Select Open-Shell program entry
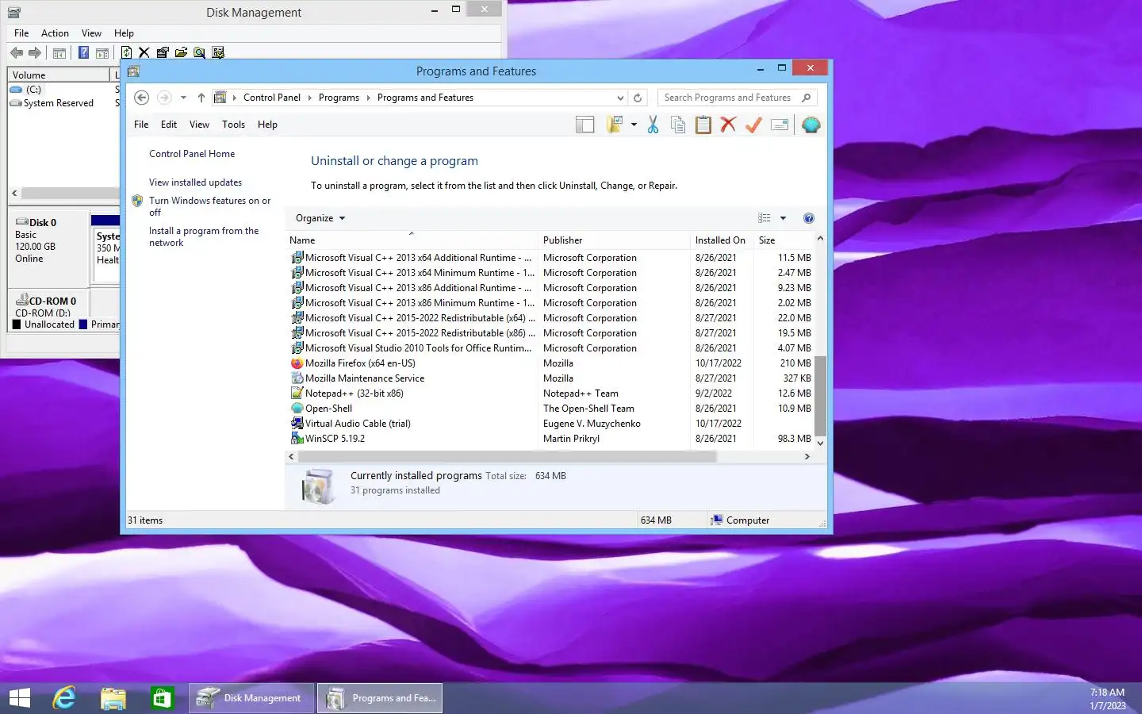 tap(550, 409)
